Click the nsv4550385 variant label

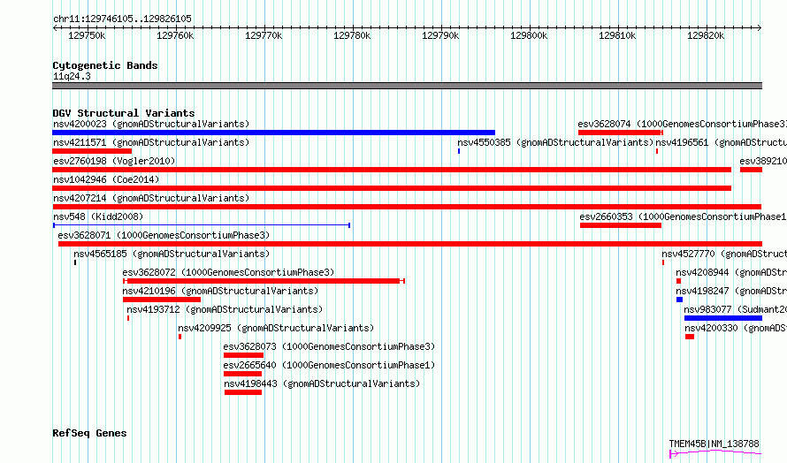pos(555,142)
